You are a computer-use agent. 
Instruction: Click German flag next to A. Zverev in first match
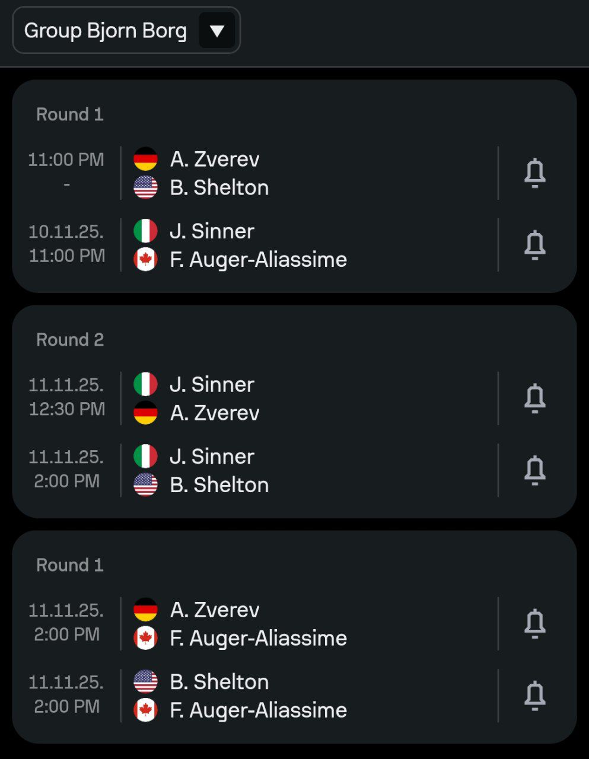pos(145,159)
